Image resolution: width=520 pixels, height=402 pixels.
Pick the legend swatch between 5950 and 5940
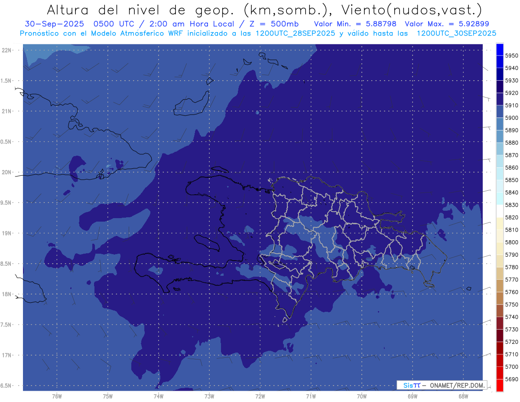point(500,62)
